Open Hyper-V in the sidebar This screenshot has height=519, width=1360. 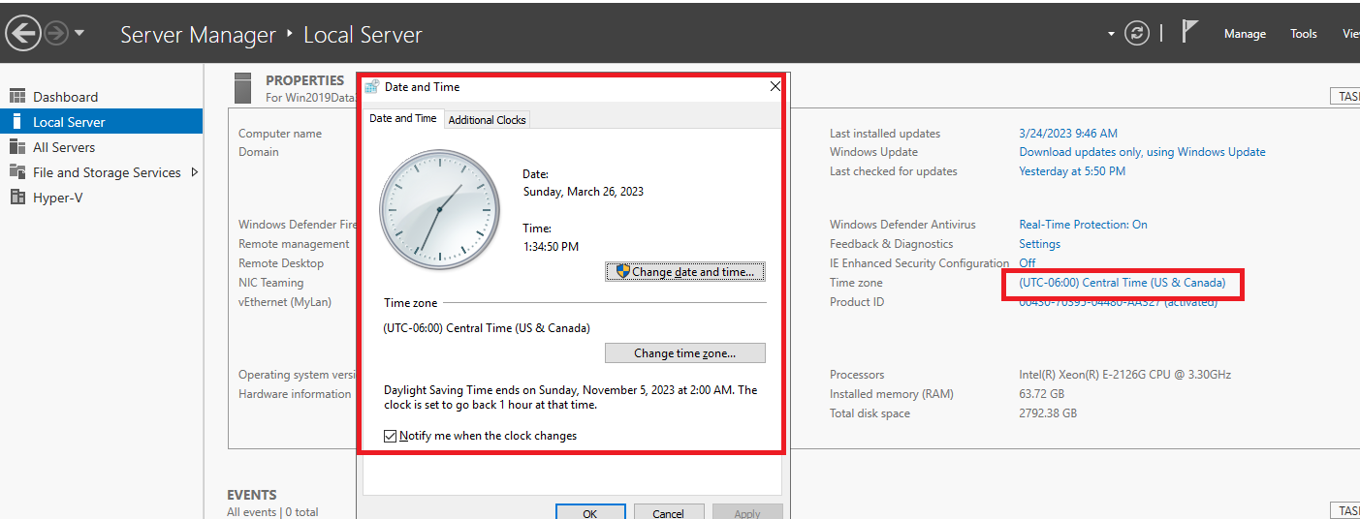point(101,198)
